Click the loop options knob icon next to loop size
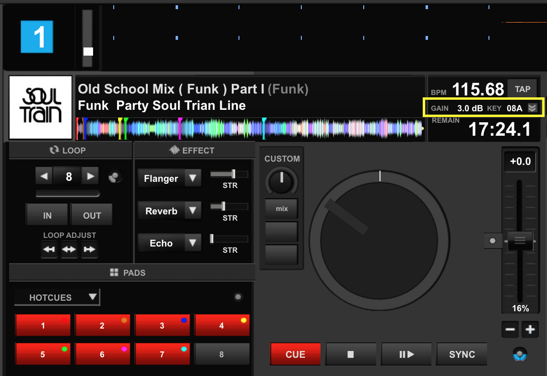 (115, 177)
